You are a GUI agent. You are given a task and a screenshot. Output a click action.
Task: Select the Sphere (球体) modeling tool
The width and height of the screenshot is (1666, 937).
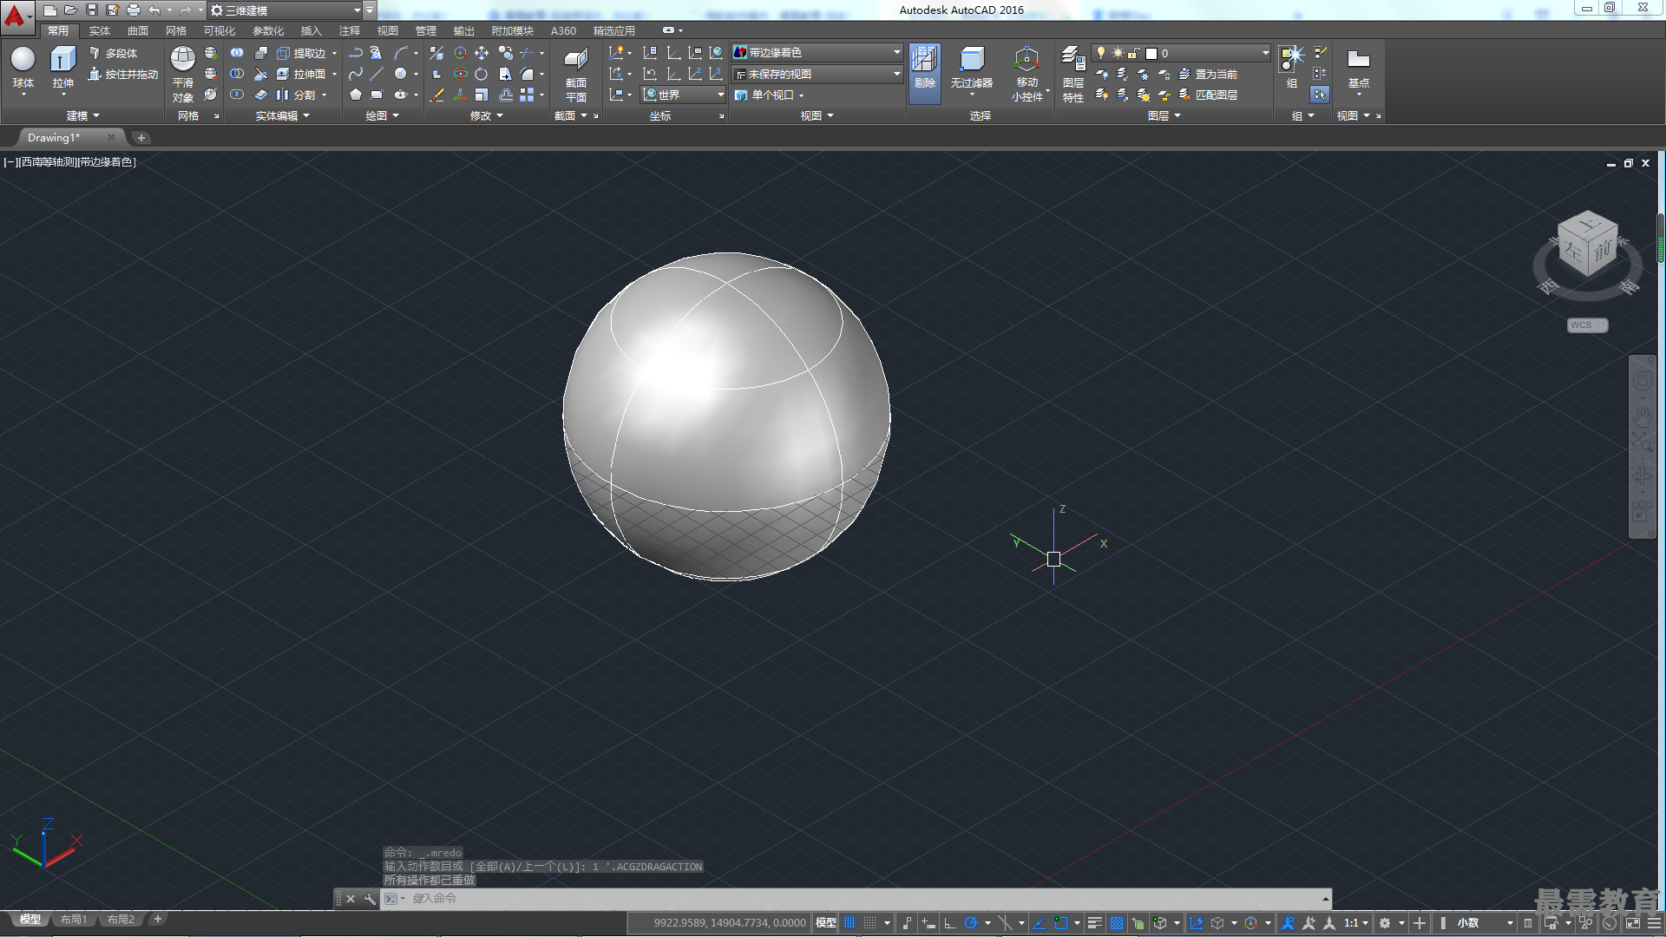click(x=23, y=68)
